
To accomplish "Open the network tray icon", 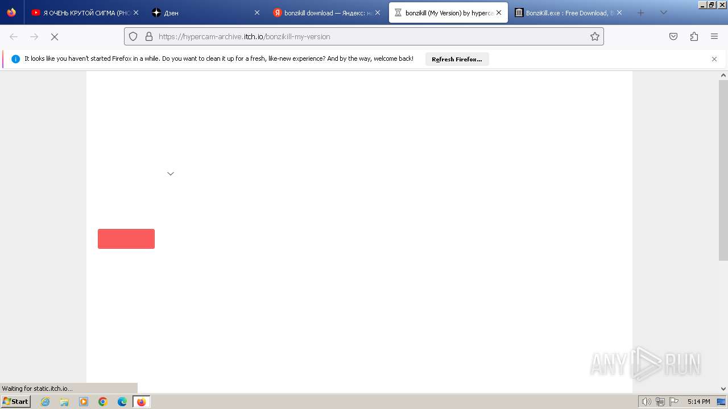I will click(x=660, y=402).
